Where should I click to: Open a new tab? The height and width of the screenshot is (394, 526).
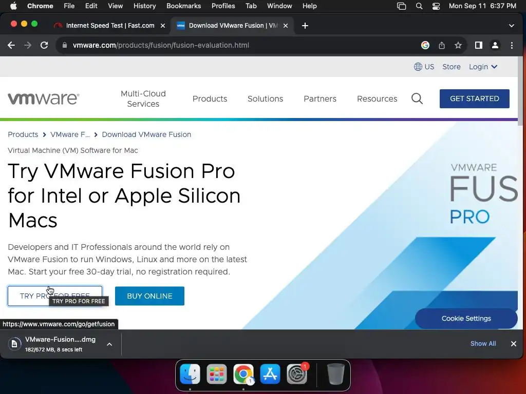(x=305, y=26)
